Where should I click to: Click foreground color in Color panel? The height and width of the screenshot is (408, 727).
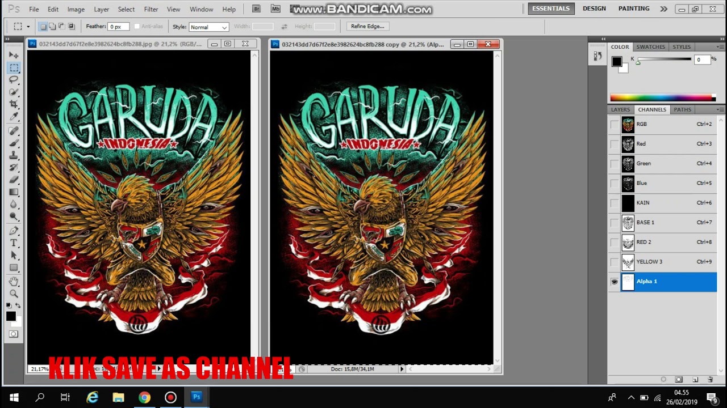point(616,62)
